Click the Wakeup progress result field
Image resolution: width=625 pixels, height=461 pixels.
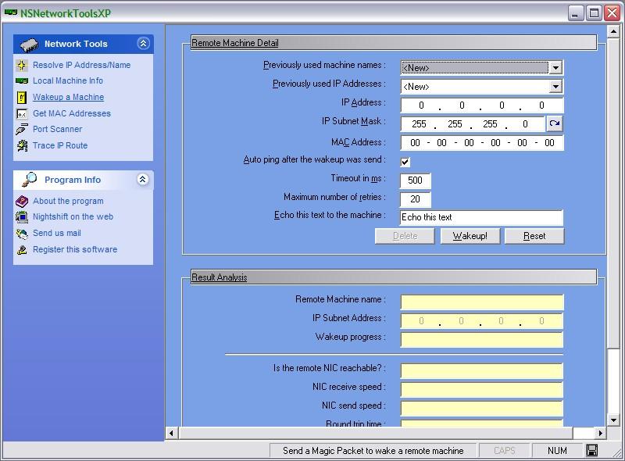(x=482, y=339)
